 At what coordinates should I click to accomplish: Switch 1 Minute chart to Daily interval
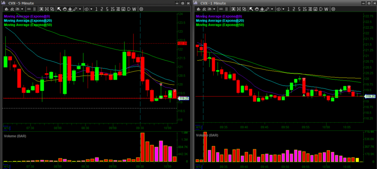(x=321, y=9)
